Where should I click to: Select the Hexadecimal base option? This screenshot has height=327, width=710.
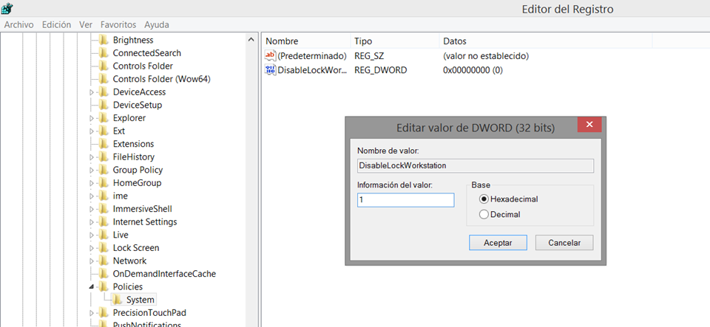[x=484, y=199]
